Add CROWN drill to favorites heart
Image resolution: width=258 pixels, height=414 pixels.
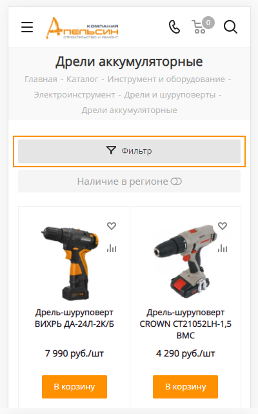tap(223, 226)
